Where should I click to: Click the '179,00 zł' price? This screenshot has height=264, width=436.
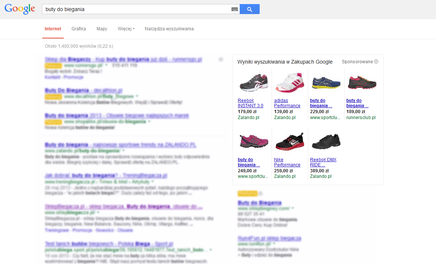coord(247,112)
